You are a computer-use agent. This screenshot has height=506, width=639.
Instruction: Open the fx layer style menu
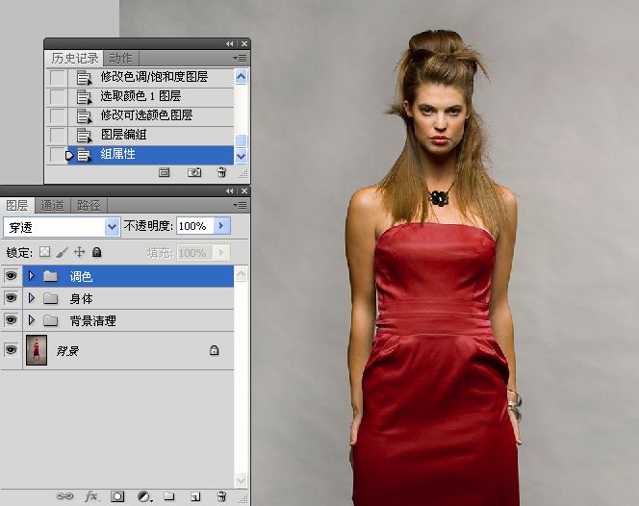91,495
